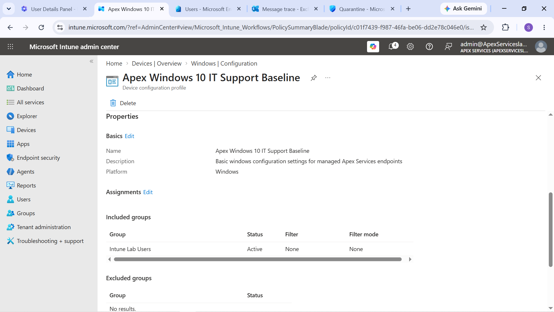Click the Group column header in Included groups
Viewport: 554px width, 312px height.
[117, 234]
